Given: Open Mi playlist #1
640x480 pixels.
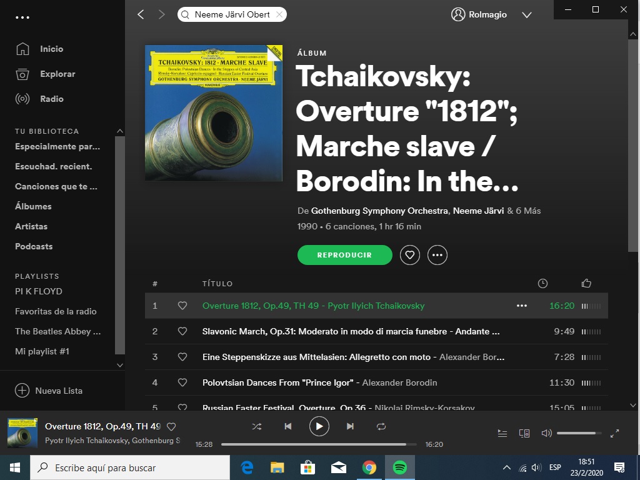Looking at the screenshot, I should tap(42, 351).
